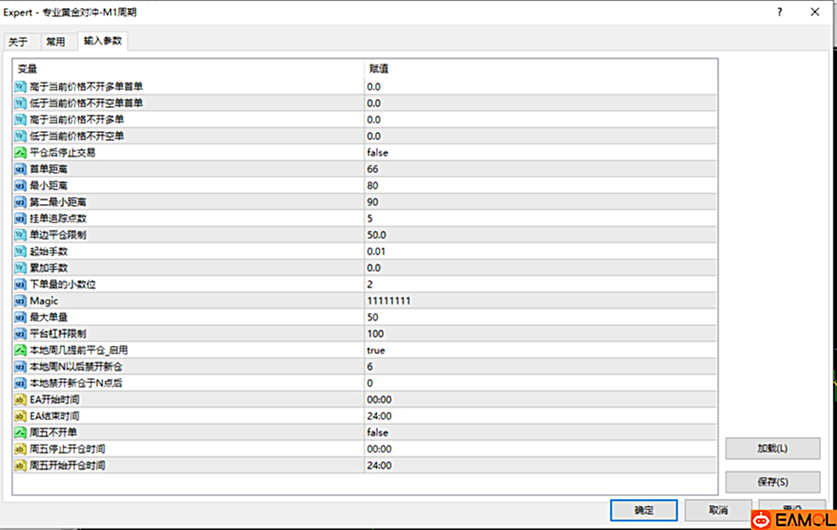Click the 11111111 Magic value field

(x=388, y=301)
